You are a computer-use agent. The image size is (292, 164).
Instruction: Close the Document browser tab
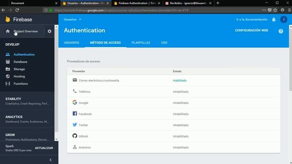tap(56, 3)
